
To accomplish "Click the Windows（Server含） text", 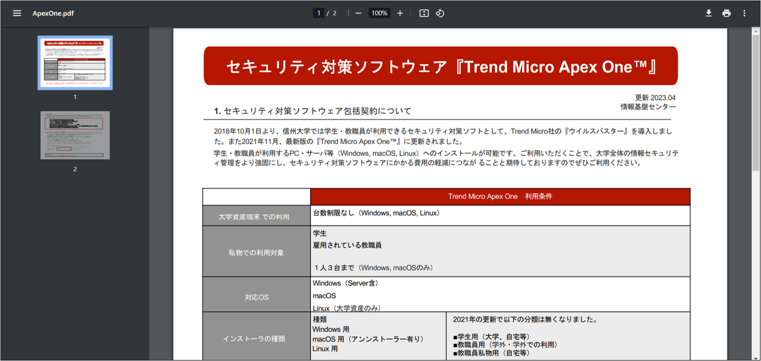I will (x=345, y=283).
